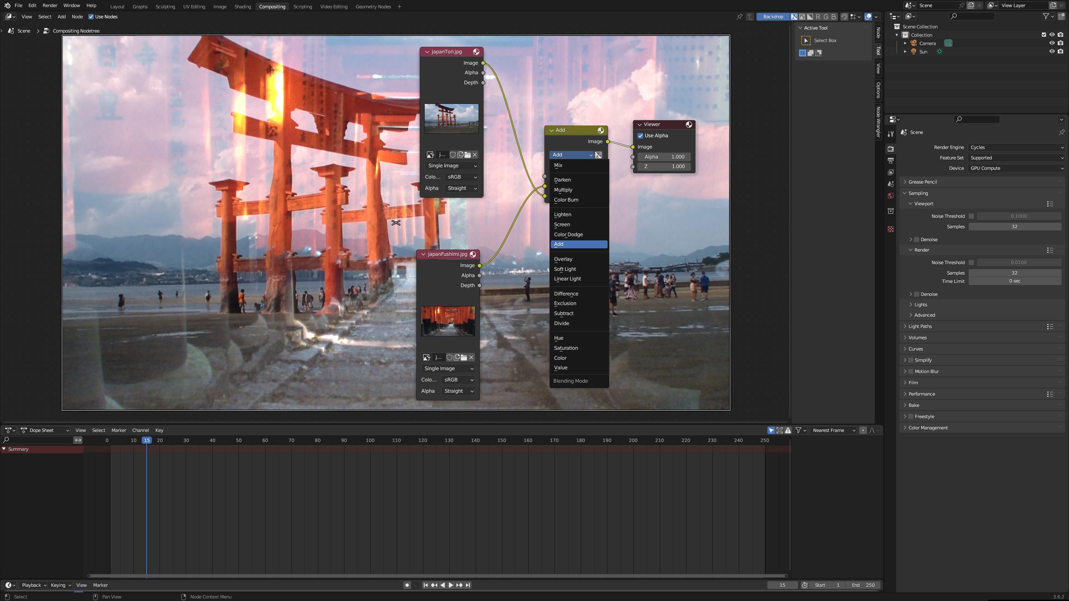Open the Render Engine dropdown (Cycles)
This screenshot has height=601, width=1069.
coord(1016,147)
